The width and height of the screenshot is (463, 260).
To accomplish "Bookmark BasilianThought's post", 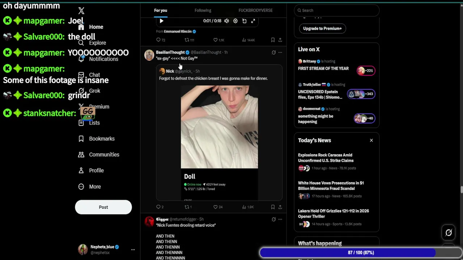I will [x=273, y=207].
